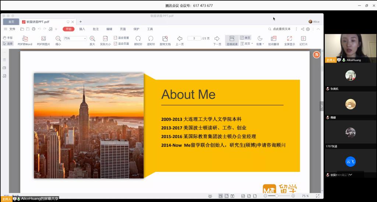Click the red 开始 button
The height and width of the screenshot is (202, 377).
tap(68, 29)
